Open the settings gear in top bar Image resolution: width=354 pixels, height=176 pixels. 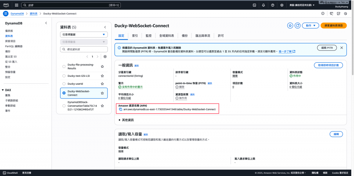click(x=282, y=5)
